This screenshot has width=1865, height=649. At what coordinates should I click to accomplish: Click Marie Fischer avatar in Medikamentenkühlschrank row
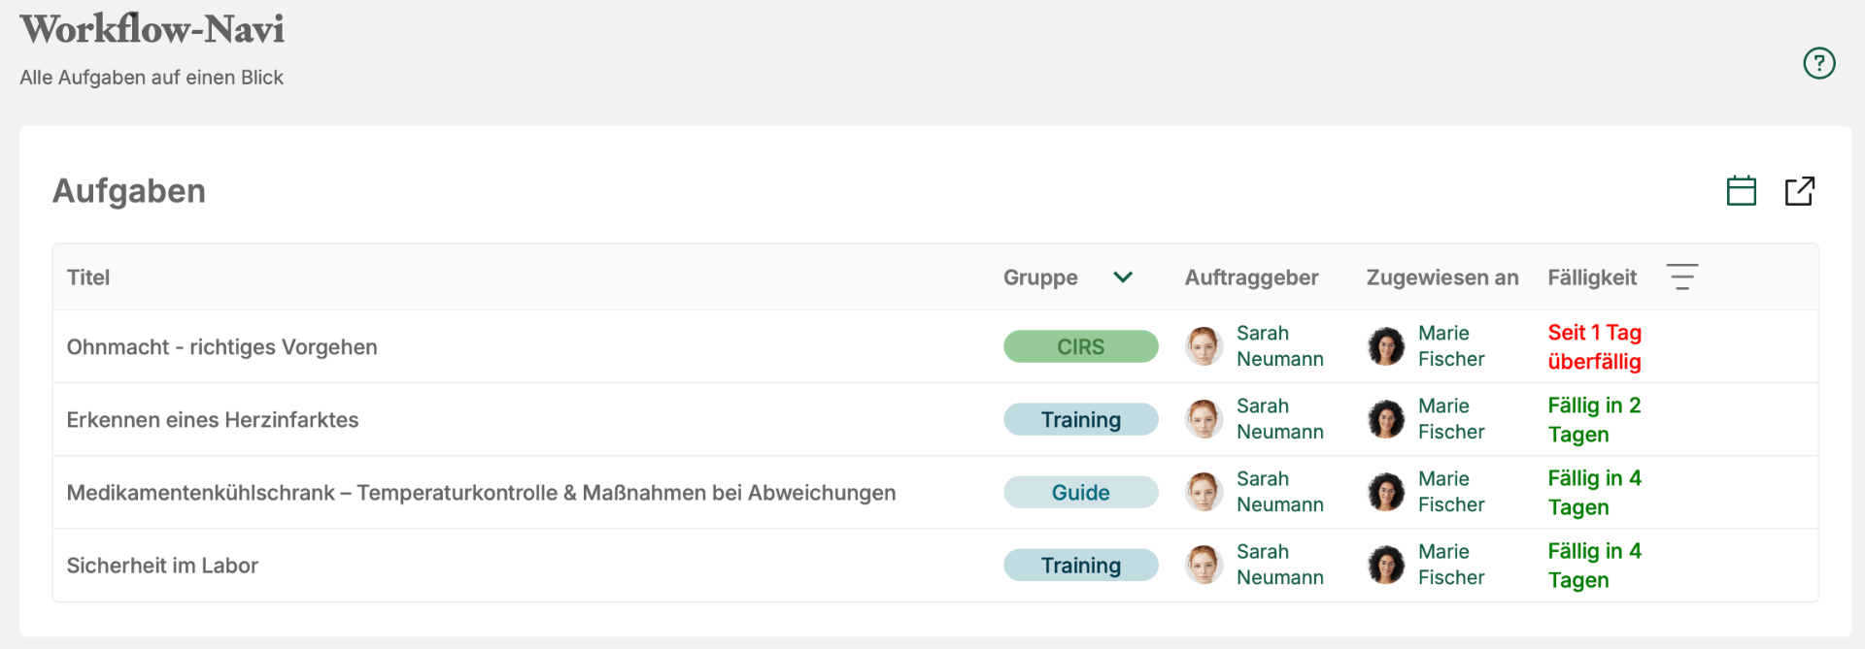(x=1385, y=492)
